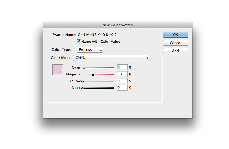This screenshot has width=229, height=149.
Task: Click the dark end of Black slider
Action: [113, 88]
